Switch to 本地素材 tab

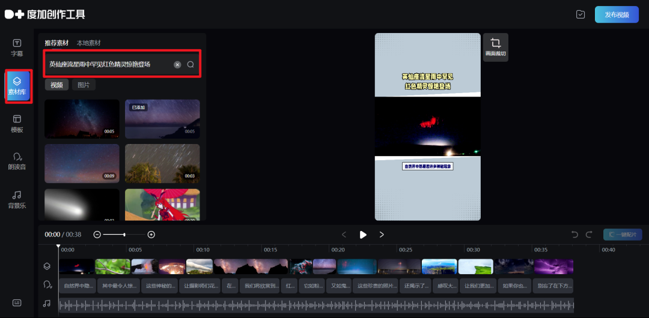point(88,43)
